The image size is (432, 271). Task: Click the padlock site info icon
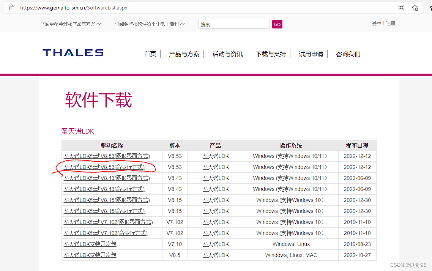point(11,8)
